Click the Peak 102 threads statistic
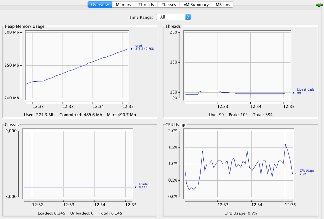 (x=238, y=115)
